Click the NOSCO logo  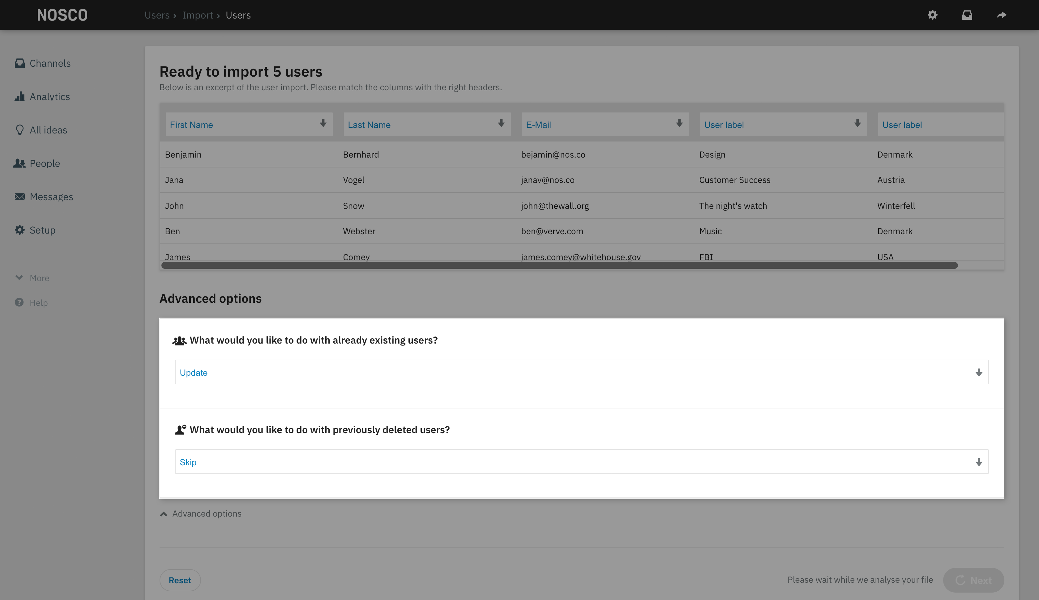(62, 15)
